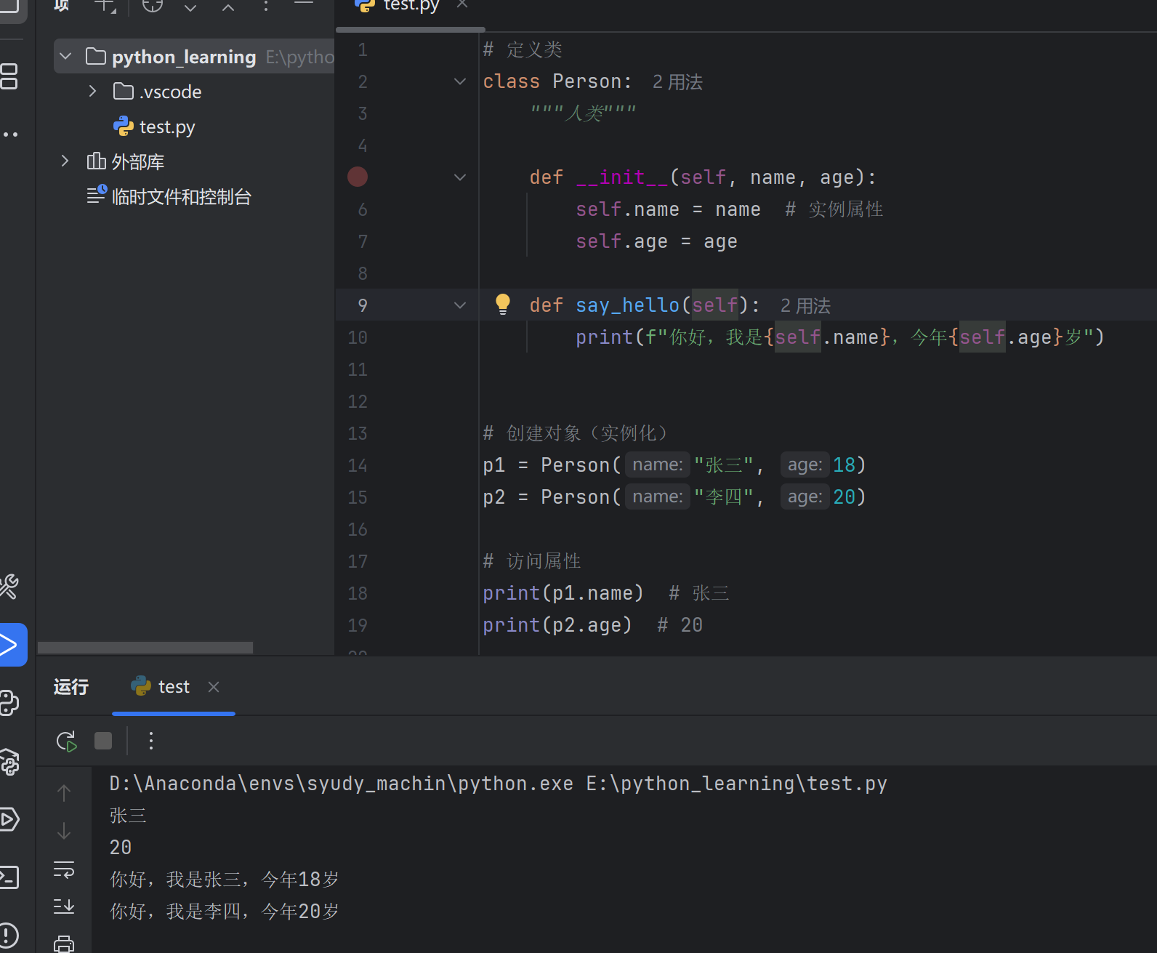
Task: Close the 'test' run tab
Action: [214, 687]
